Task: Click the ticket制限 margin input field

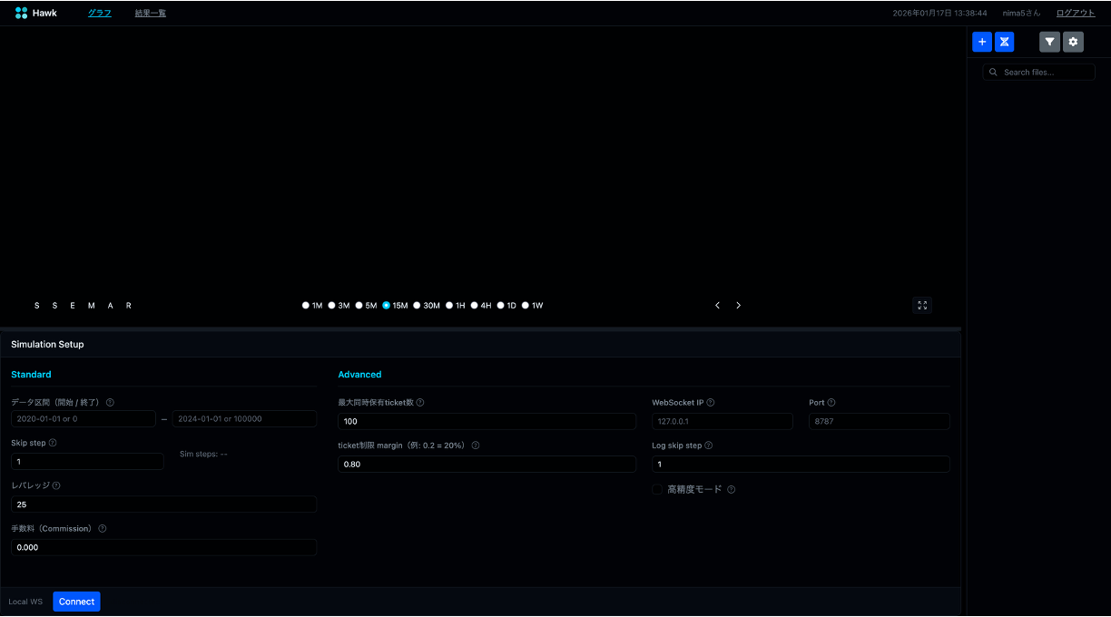Action: [x=487, y=464]
